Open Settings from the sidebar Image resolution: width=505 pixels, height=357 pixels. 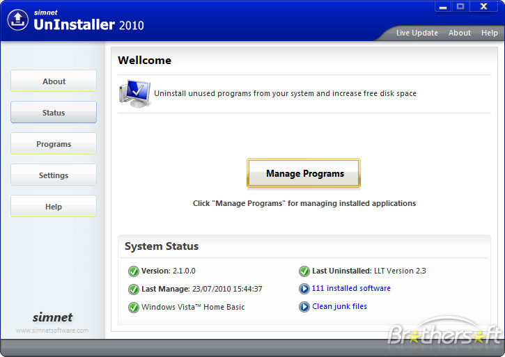54,175
